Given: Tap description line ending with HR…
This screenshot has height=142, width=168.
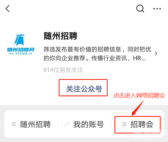Looking at the screenshot, I should (95, 58).
